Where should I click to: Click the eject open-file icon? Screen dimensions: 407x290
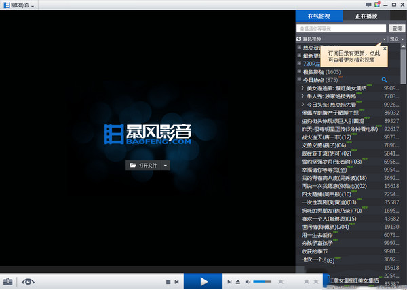point(238,282)
